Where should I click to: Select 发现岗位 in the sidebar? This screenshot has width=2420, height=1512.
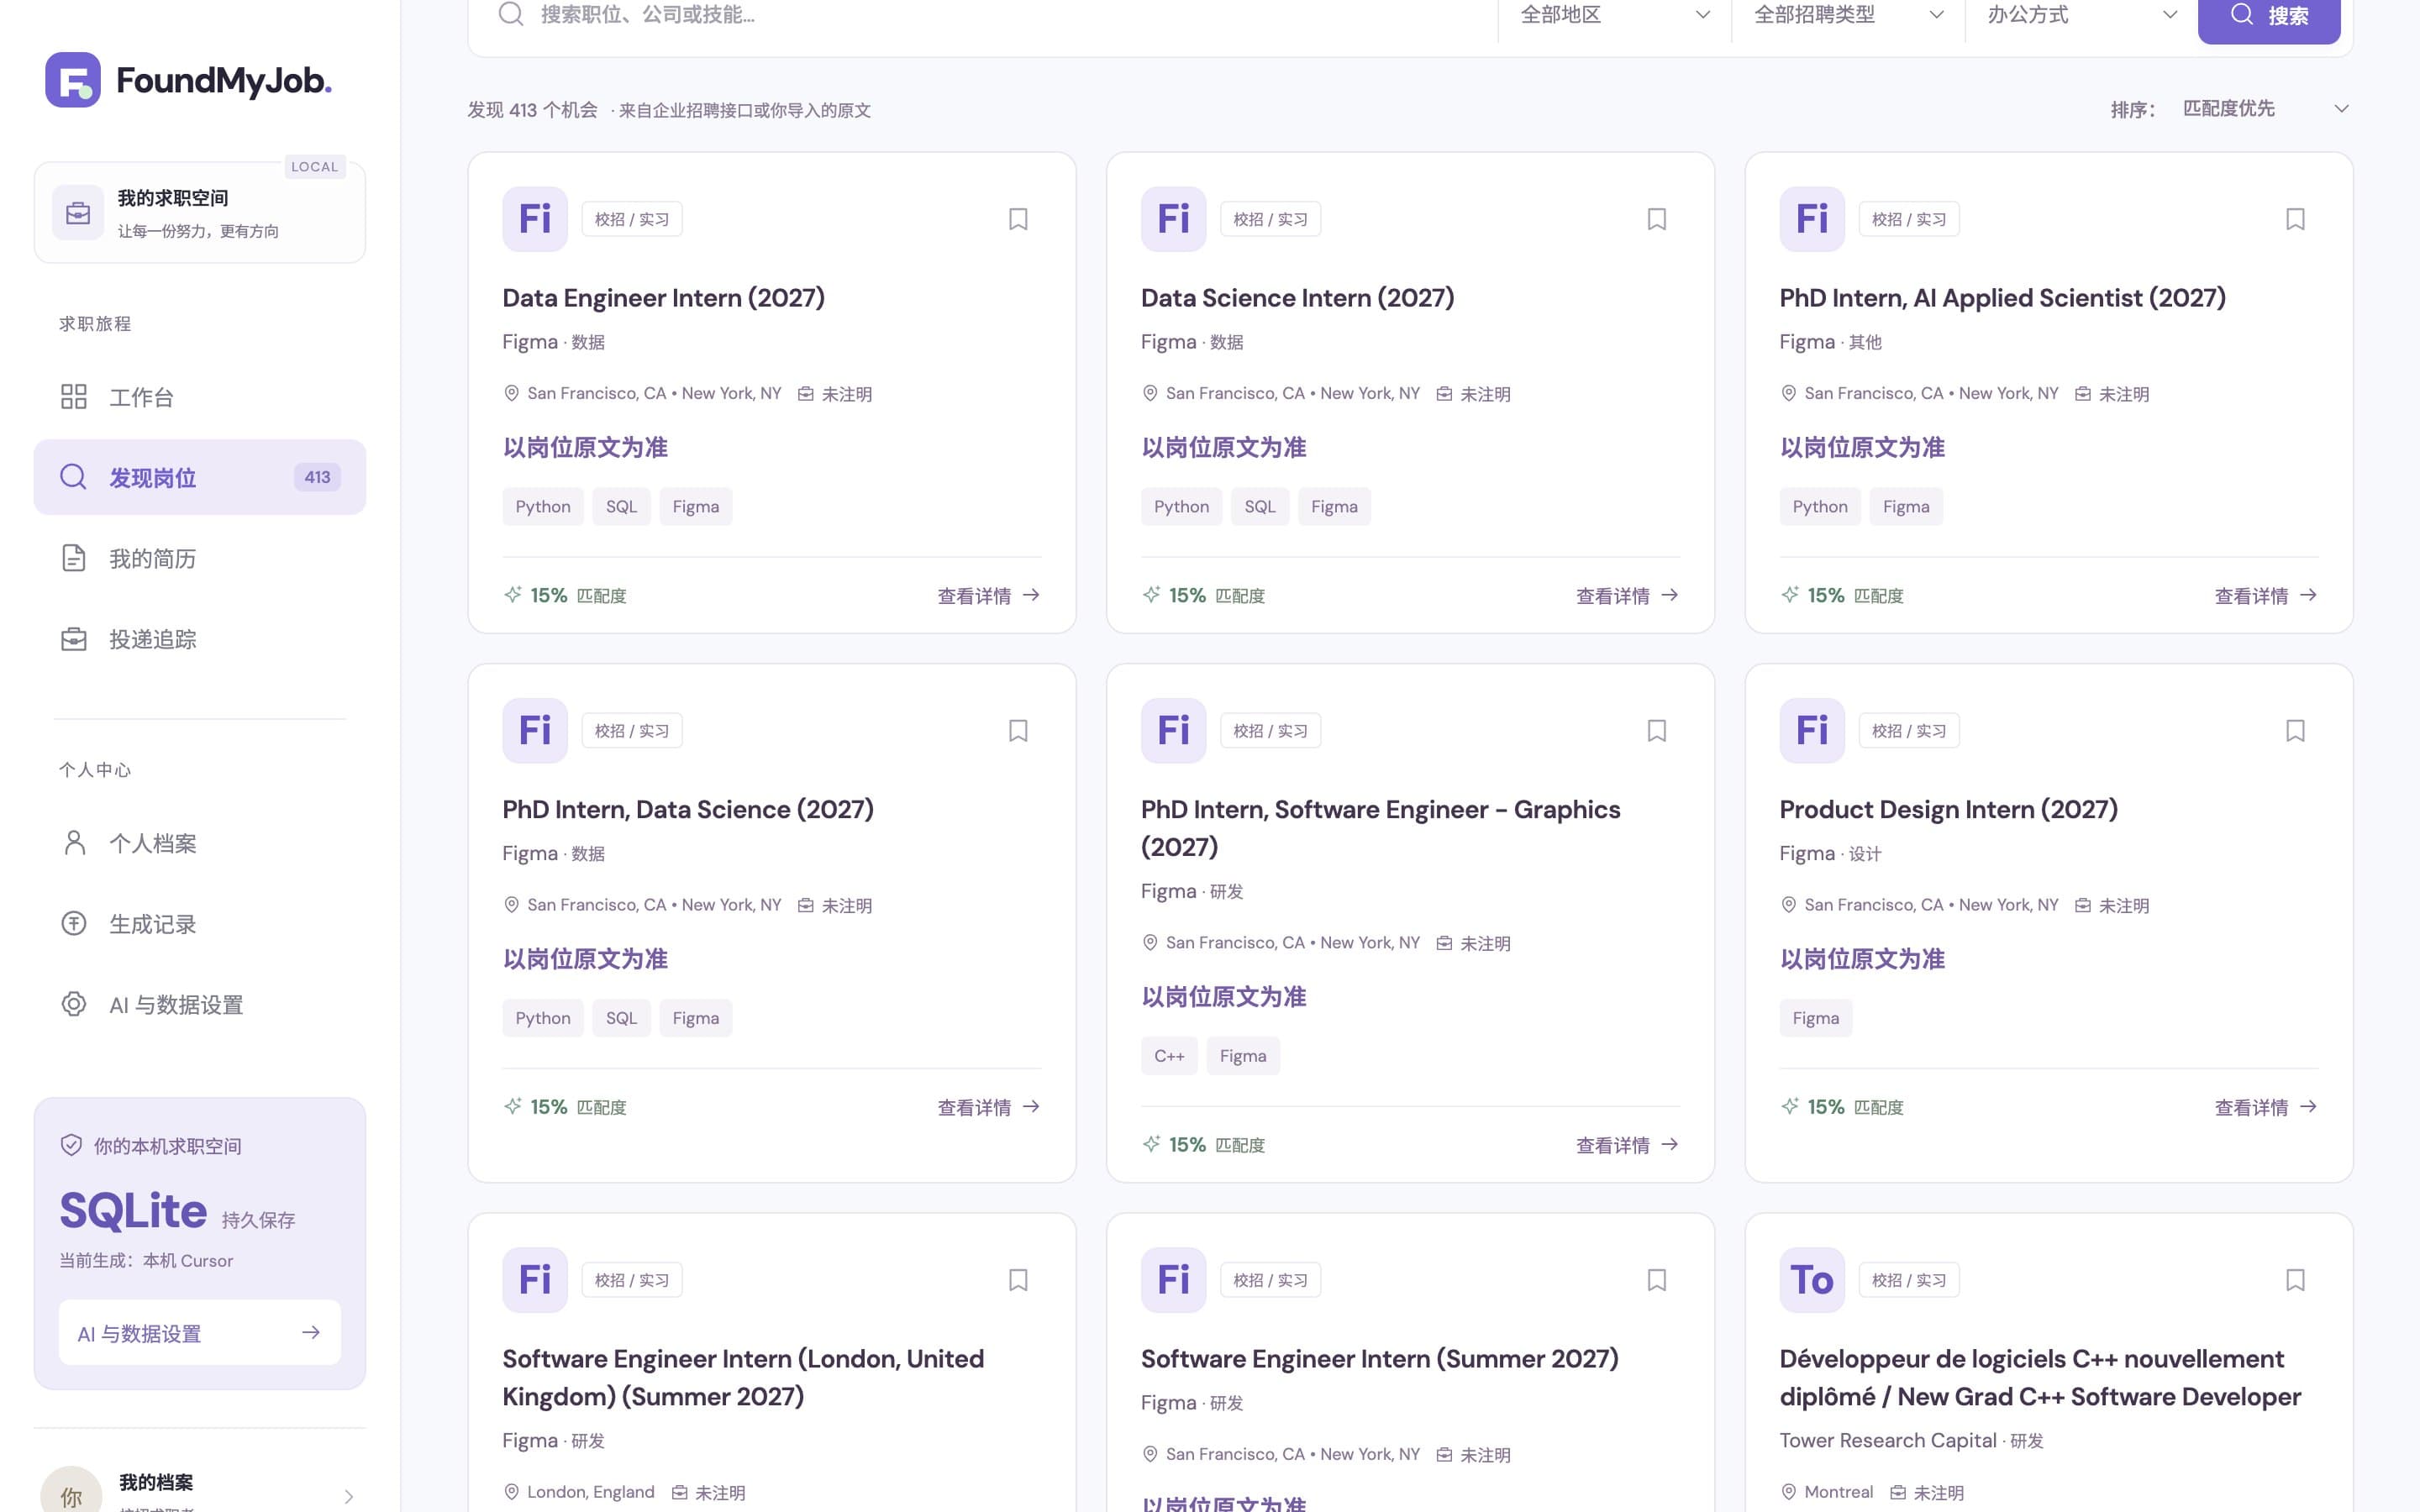[x=200, y=477]
